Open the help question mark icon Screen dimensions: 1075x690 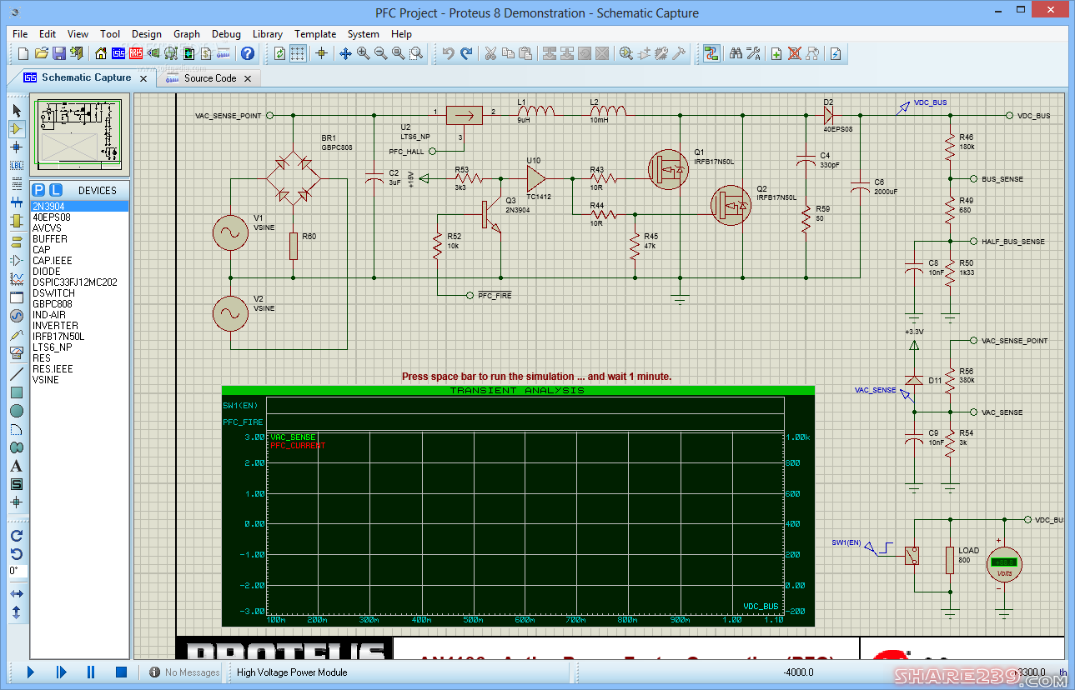[x=248, y=53]
